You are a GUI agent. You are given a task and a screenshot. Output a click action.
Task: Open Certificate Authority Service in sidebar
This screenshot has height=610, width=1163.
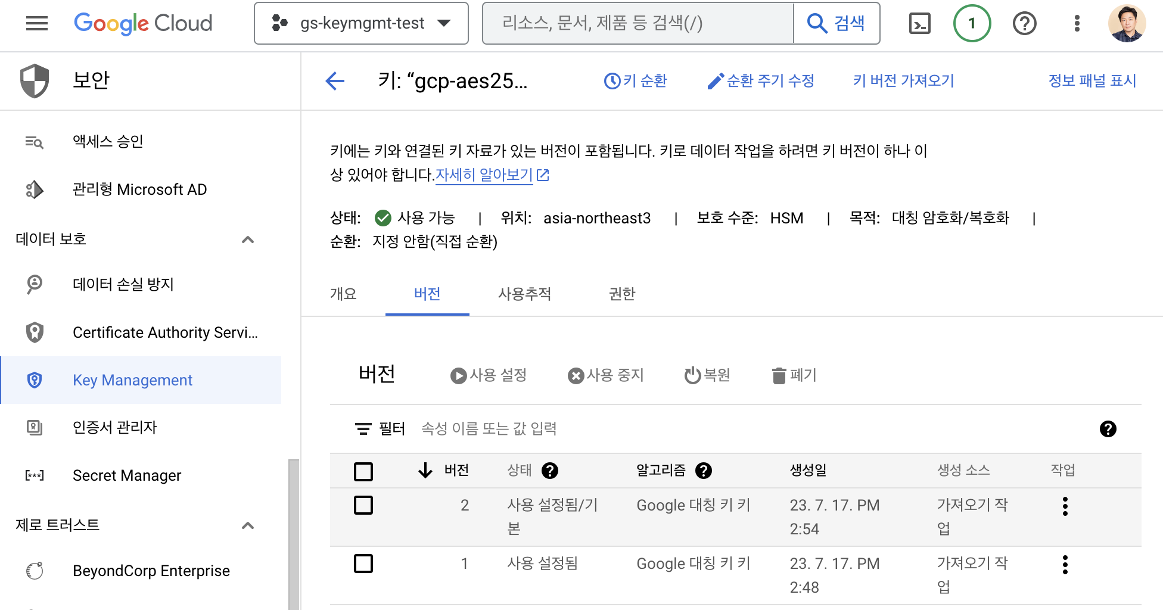(x=141, y=332)
